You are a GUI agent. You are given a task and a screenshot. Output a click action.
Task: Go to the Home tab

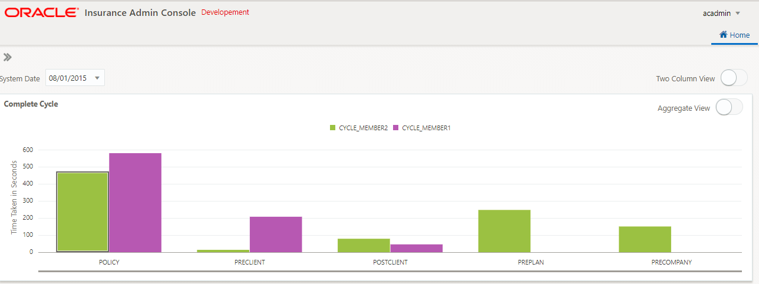tap(734, 35)
